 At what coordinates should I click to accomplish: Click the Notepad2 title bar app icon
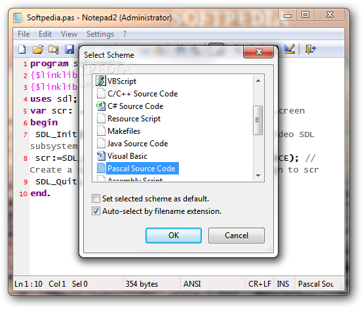coord(18,18)
